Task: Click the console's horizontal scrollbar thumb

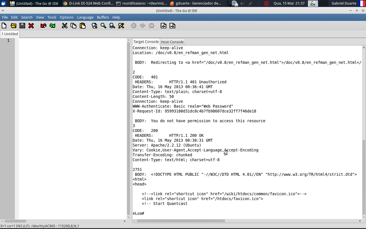Action: coord(181,221)
